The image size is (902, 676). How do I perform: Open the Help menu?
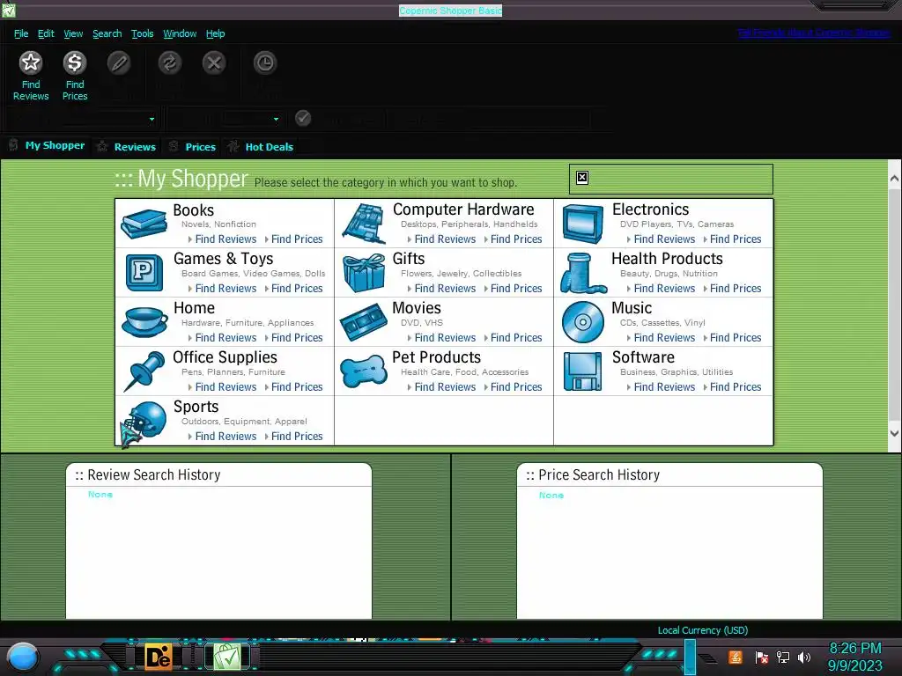[x=215, y=33]
